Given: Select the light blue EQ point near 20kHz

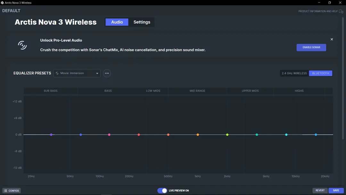Looking at the screenshot, I should (316, 135).
